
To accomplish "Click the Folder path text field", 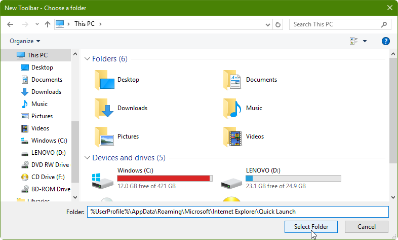I will coord(237,212).
